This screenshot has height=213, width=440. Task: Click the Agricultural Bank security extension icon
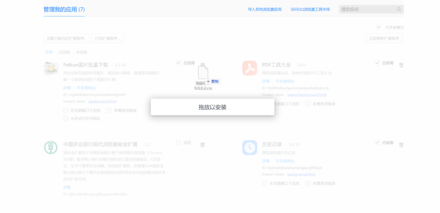51,147
